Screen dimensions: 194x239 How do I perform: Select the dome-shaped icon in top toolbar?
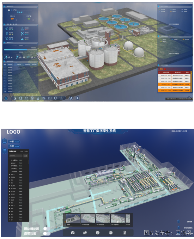click(26, 98)
